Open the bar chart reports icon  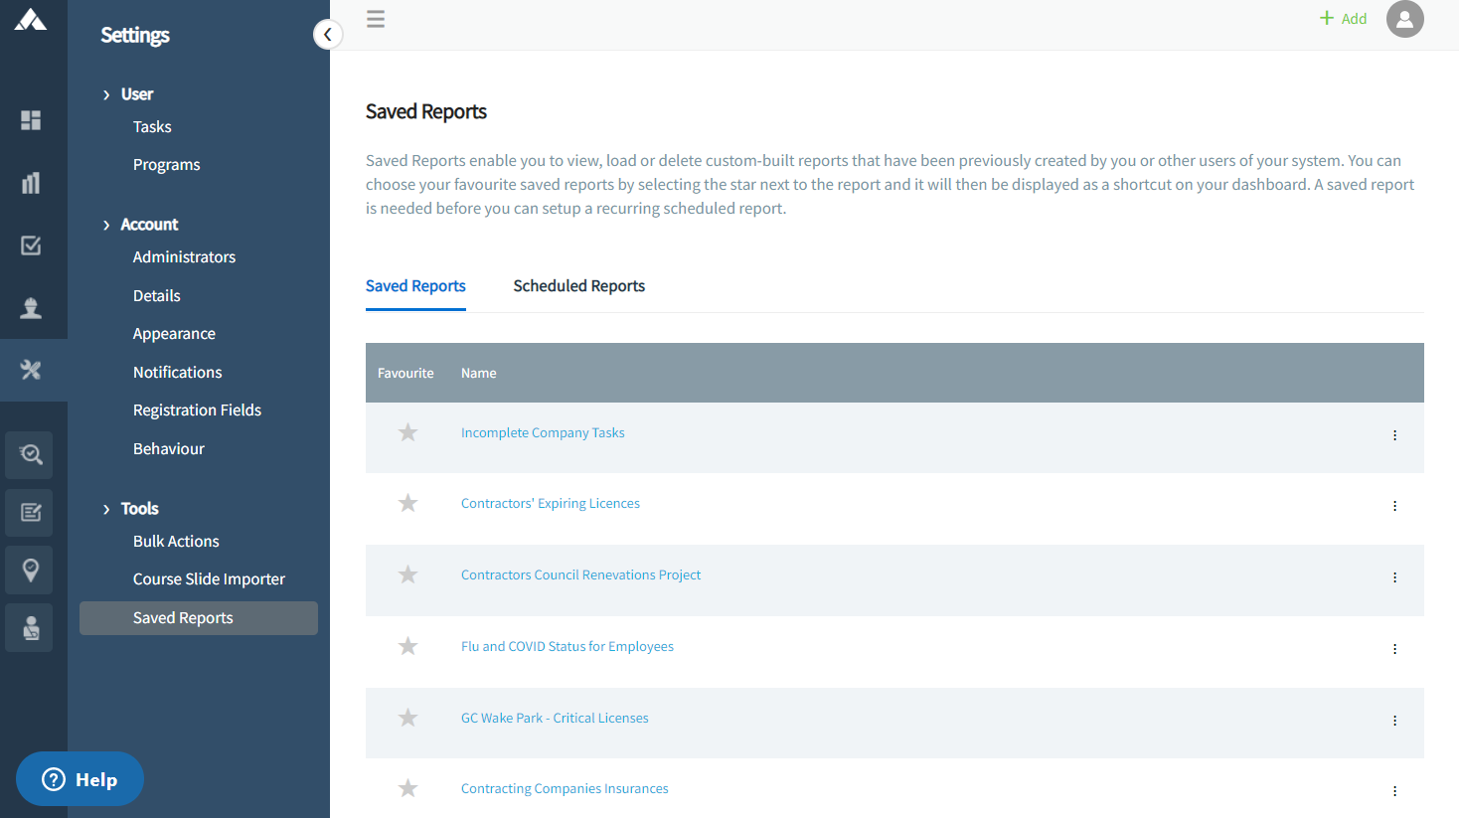pyautogui.click(x=31, y=183)
